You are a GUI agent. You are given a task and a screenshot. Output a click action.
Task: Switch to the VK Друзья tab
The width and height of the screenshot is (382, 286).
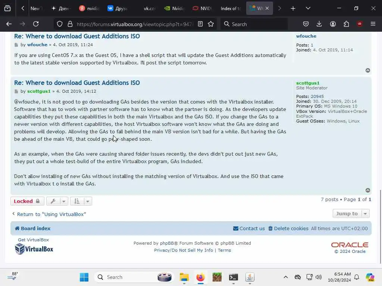[x=118, y=9]
